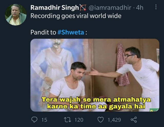The width and height of the screenshot is (164, 127).
Task: Open the @iamramadhir handle link
Action: pos(110,8)
